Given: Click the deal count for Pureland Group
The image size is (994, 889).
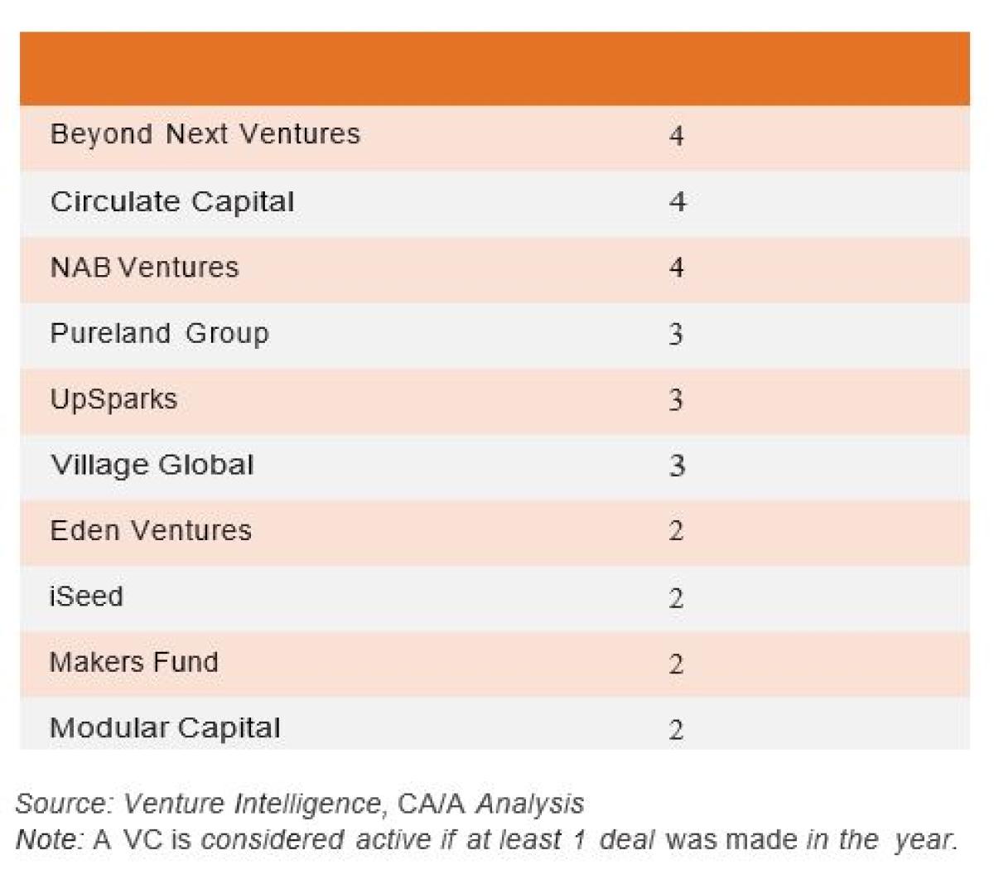Looking at the screenshot, I should [677, 334].
